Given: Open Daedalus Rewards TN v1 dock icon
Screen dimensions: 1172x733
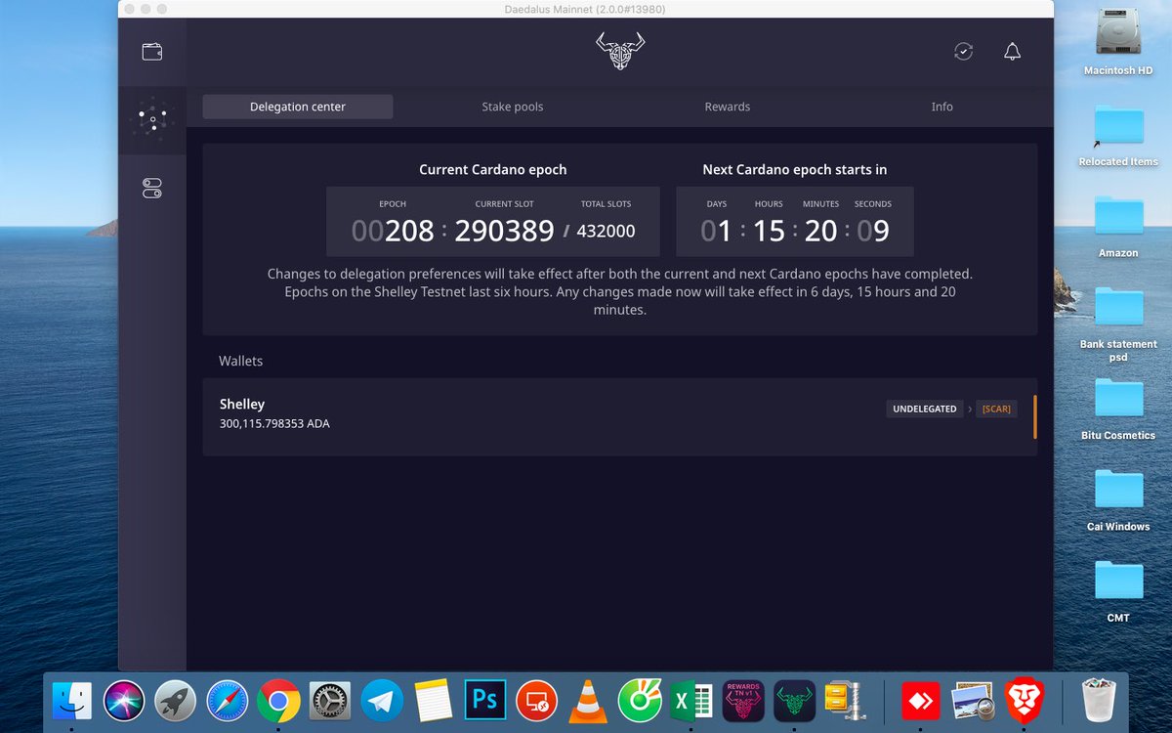Looking at the screenshot, I should click(x=743, y=701).
